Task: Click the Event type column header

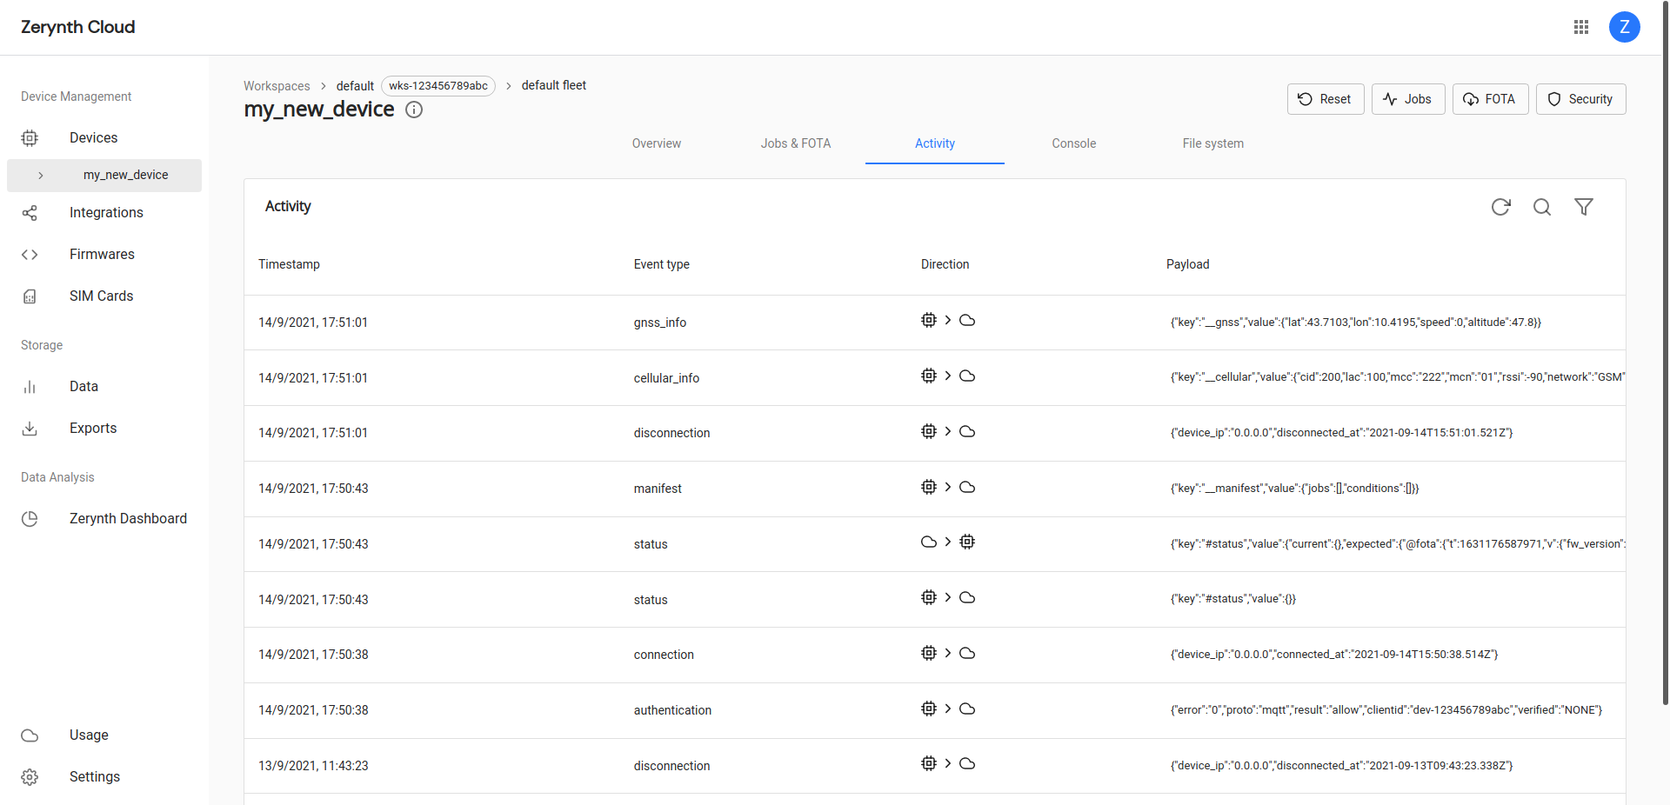Action: point(661,264)
